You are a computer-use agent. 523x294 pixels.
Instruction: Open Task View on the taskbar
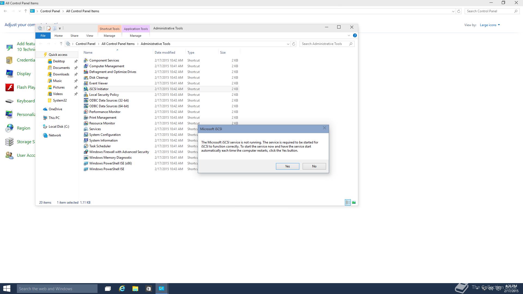pyautogui.click(x=108, y=289)
